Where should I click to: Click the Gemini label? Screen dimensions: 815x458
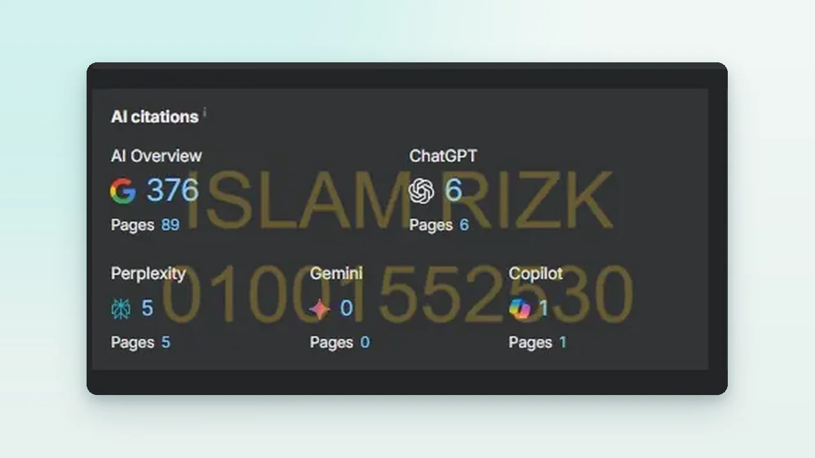(336, 274)
